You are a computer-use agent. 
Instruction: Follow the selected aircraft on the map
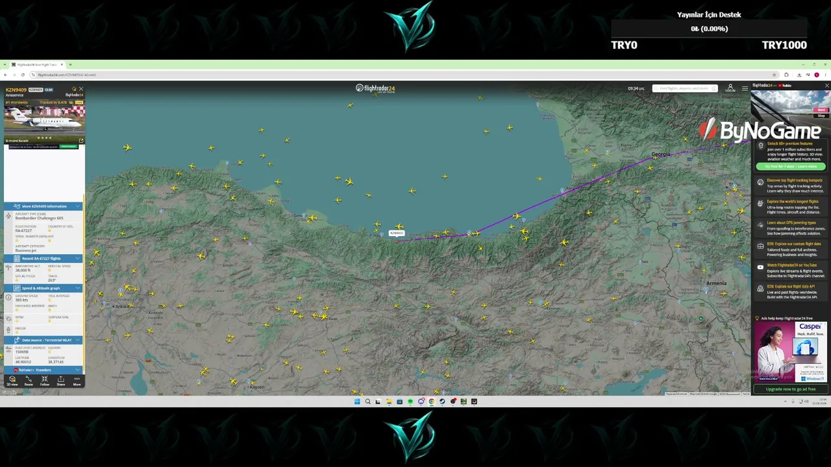pyautogui.click(x=45, y=380)
